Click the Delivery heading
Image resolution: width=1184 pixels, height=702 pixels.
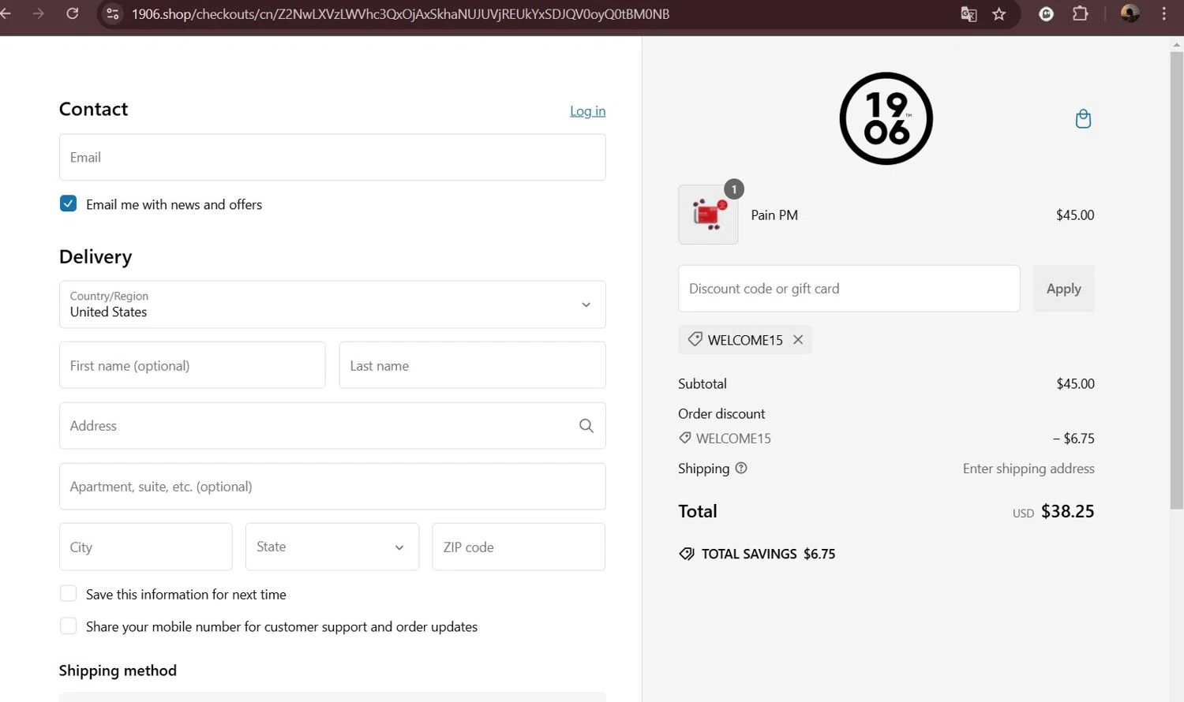tap(96, 256)
